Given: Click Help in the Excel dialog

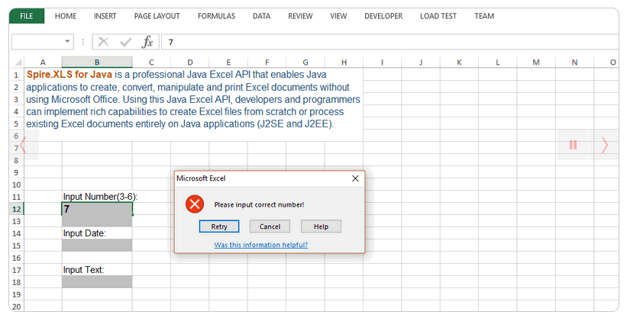Looking at the screenshot, I should 321,226.
